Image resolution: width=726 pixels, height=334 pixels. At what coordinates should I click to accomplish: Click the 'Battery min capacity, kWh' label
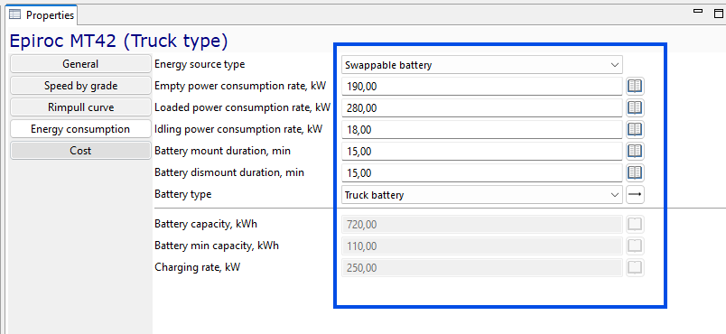point(217,246)
